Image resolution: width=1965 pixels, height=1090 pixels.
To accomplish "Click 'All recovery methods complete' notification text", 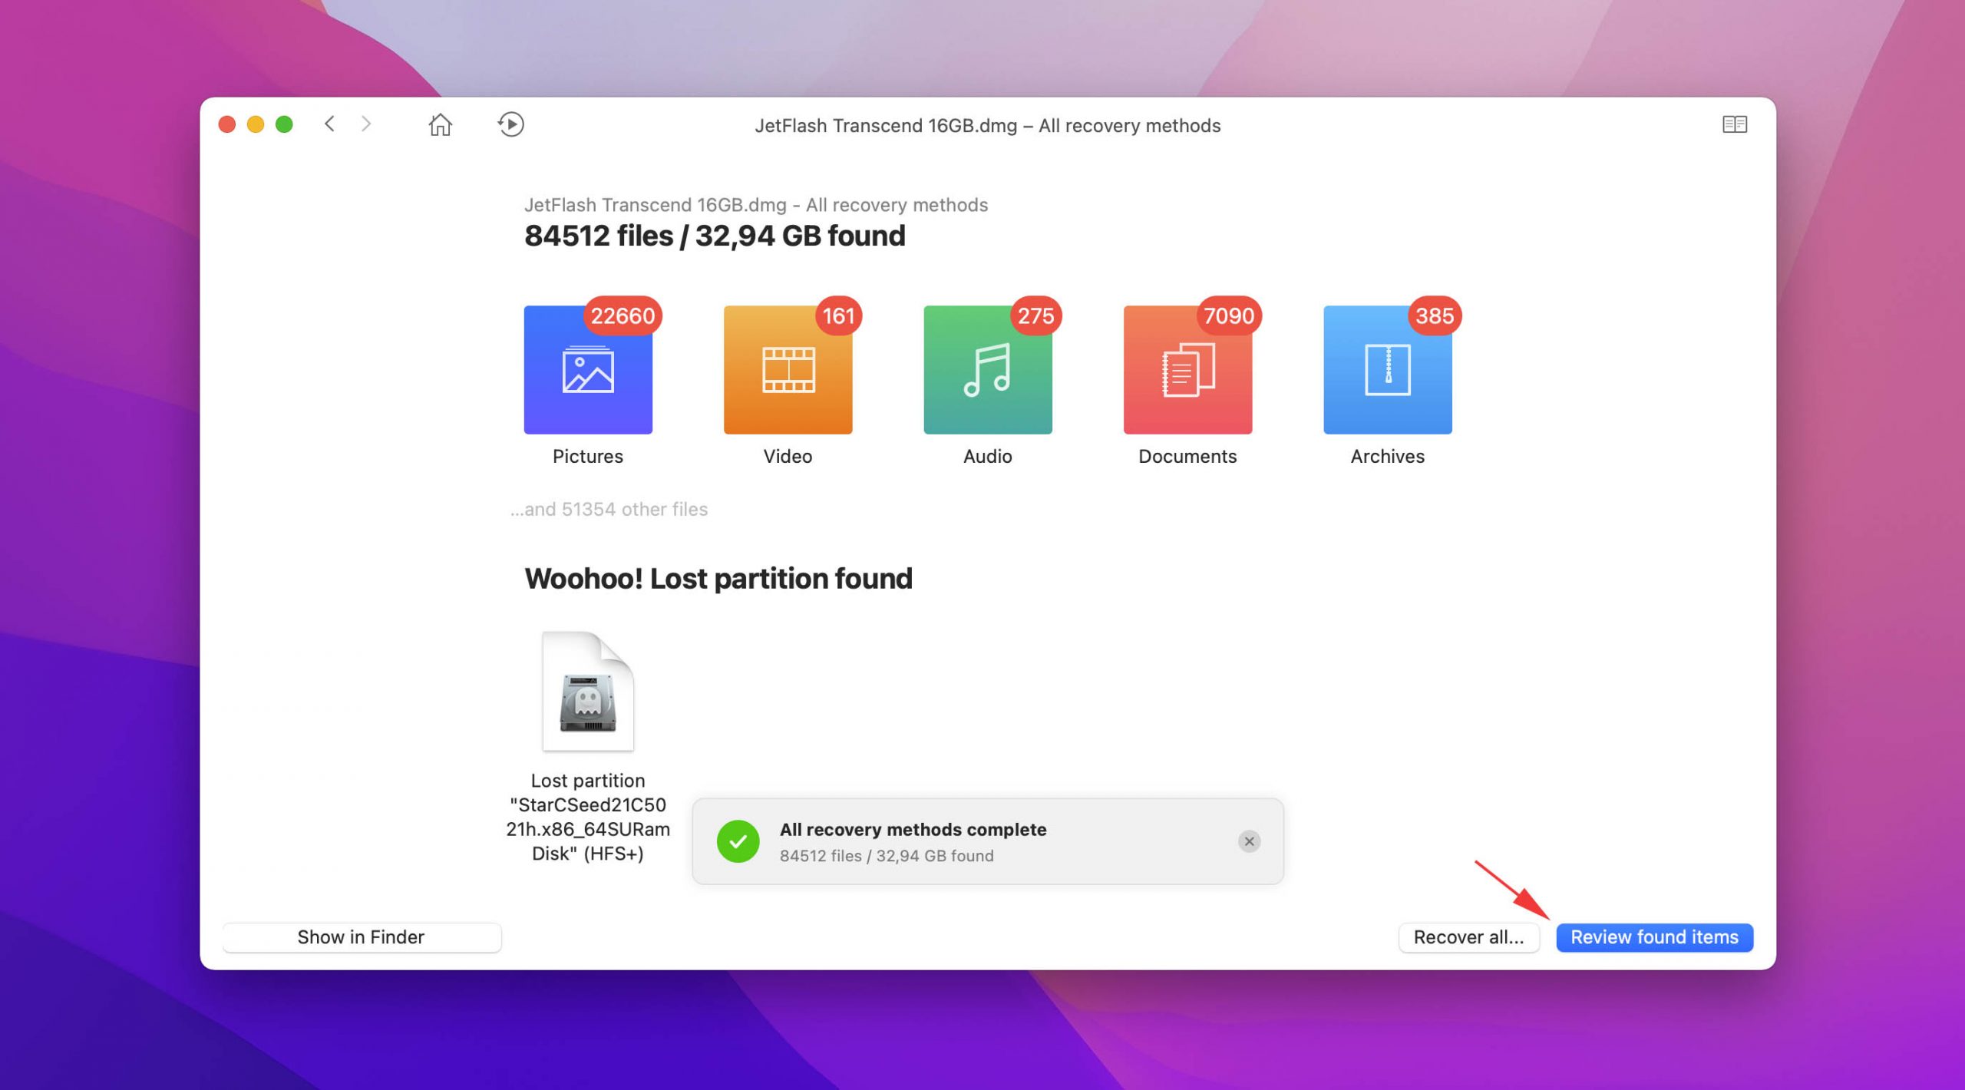I will pyautogui.click(x=913, y=830).
